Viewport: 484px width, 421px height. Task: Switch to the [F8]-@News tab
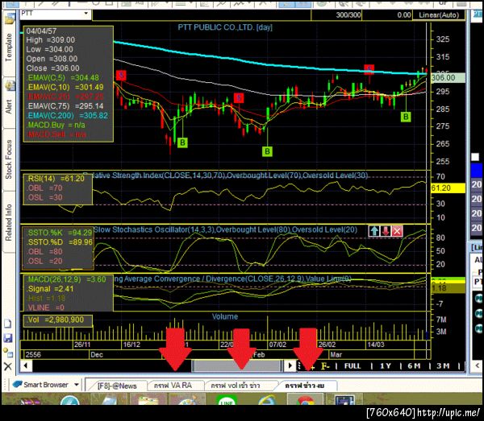(117, 386)
